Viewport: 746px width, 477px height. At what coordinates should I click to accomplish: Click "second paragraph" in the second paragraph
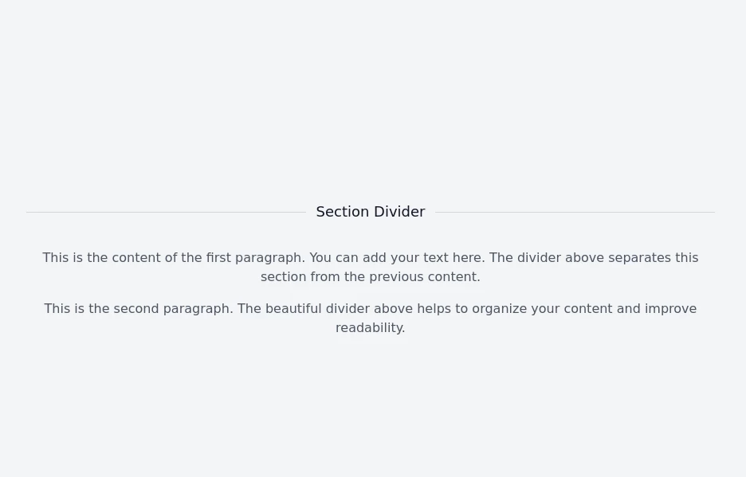click(171, 309)
